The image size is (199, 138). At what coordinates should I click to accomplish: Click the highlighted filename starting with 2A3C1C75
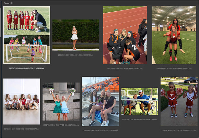tap(27, 68)
